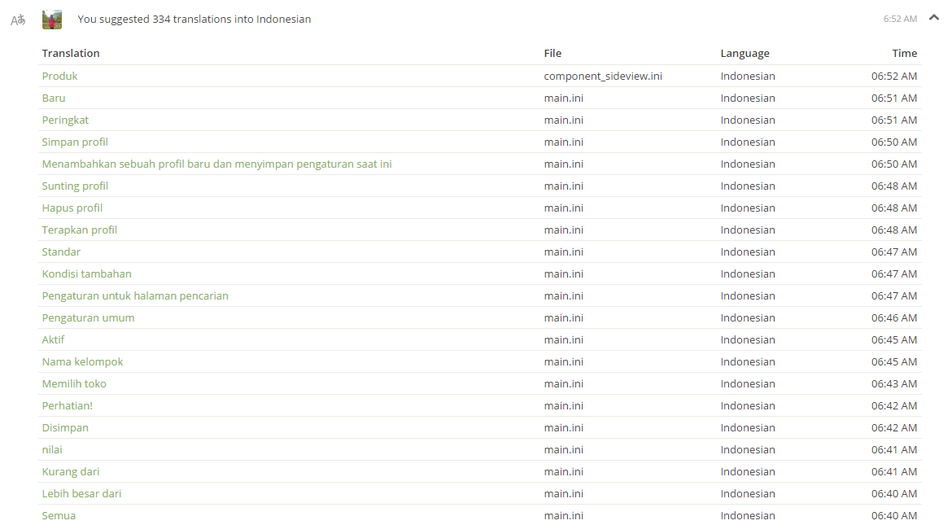Open 'Menambahkan sebuah profil baru' translation
The width and height of the screenshot is (952, 525).
click(216, 164)
